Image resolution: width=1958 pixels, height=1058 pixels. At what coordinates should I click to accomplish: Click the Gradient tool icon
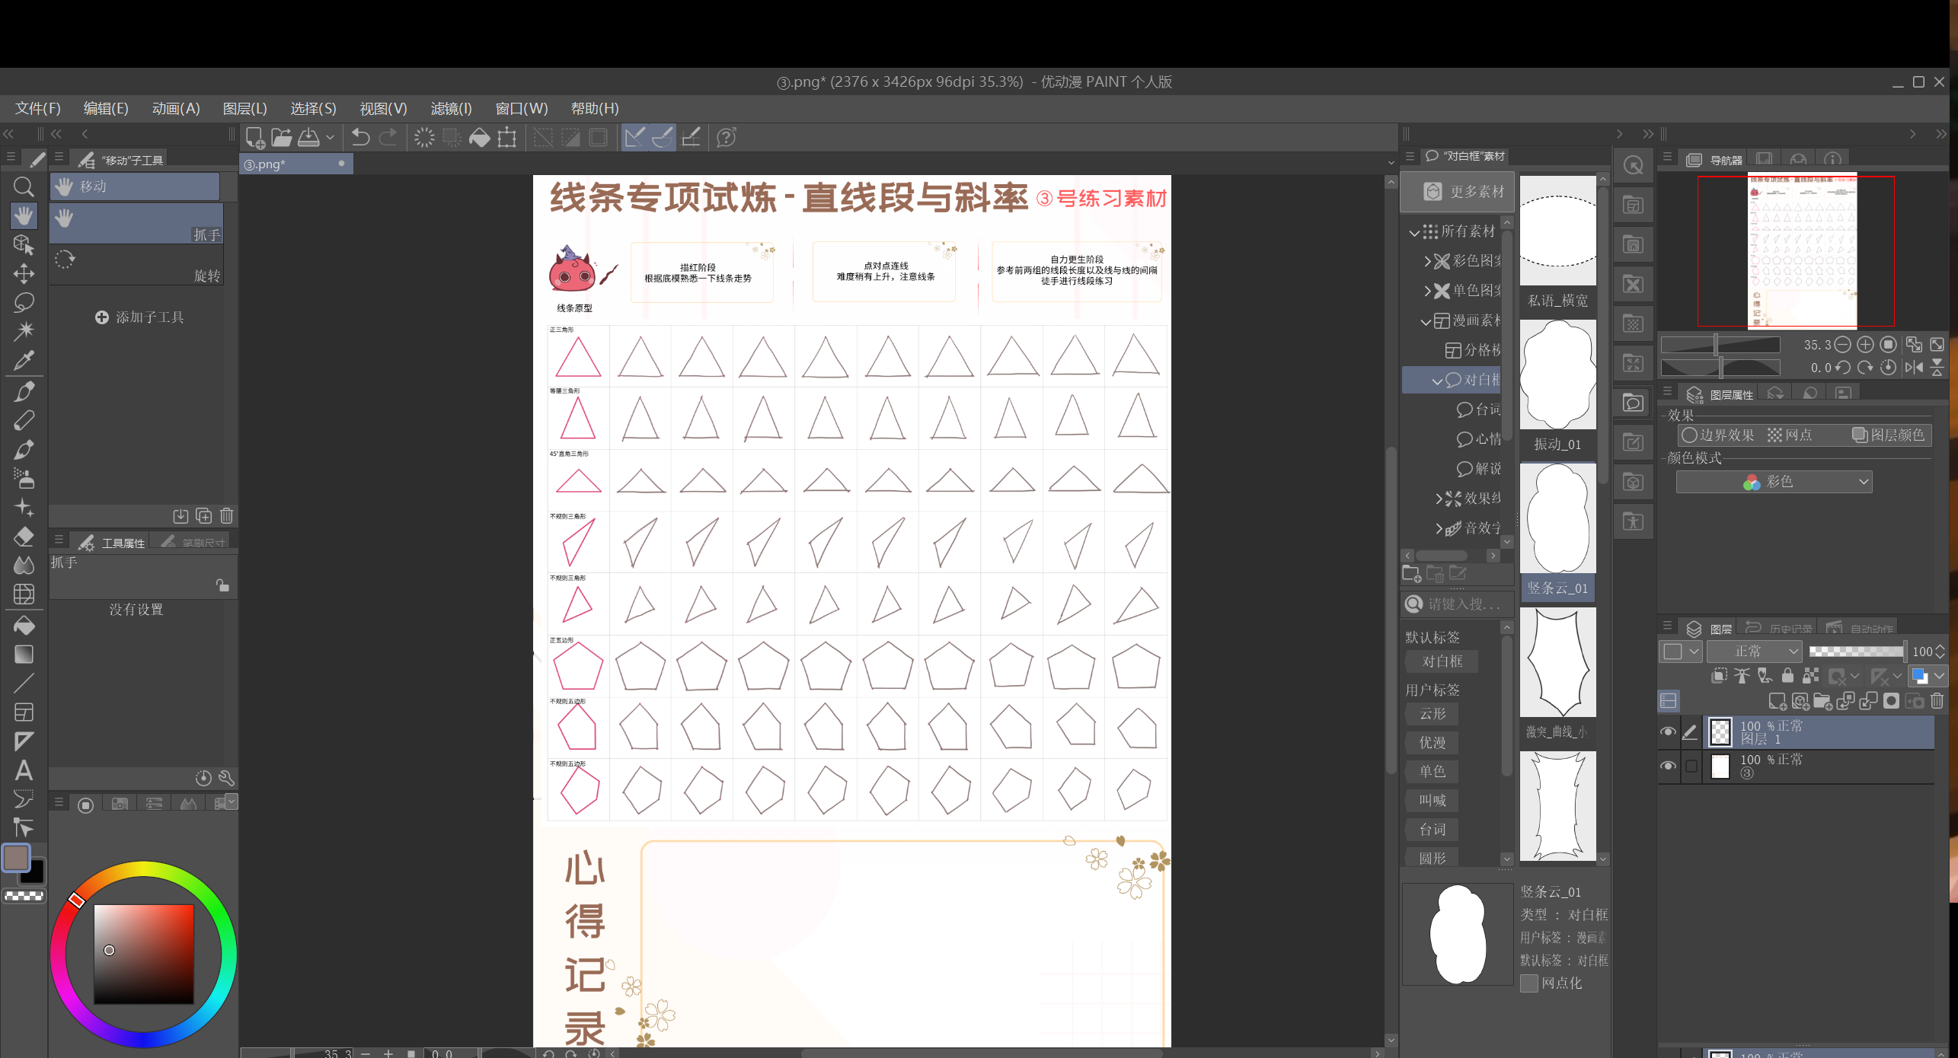point(24,655)
